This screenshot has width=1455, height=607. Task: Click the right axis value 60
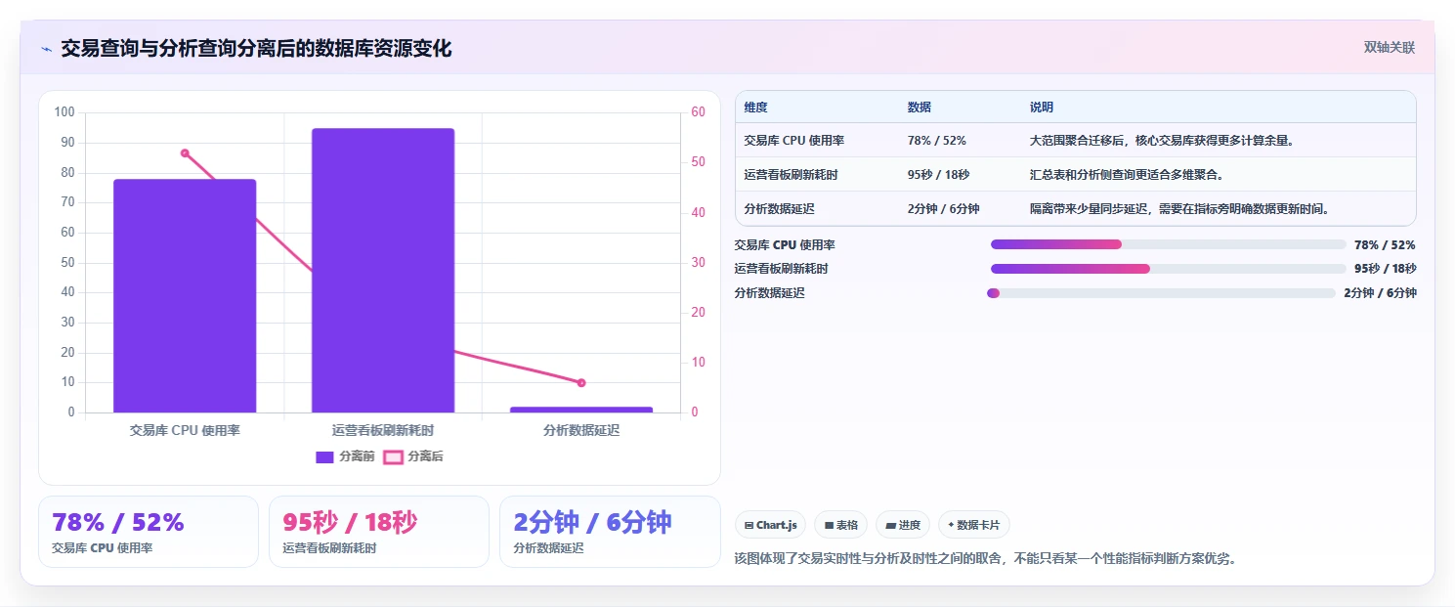click(698, 112)
